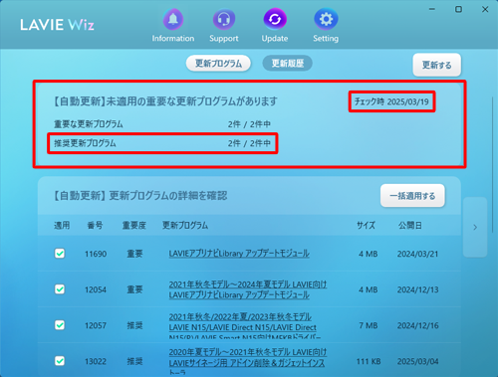Click the number 12057 cell
This screenshot has width=498, height=377.
[x=96, y=325]
